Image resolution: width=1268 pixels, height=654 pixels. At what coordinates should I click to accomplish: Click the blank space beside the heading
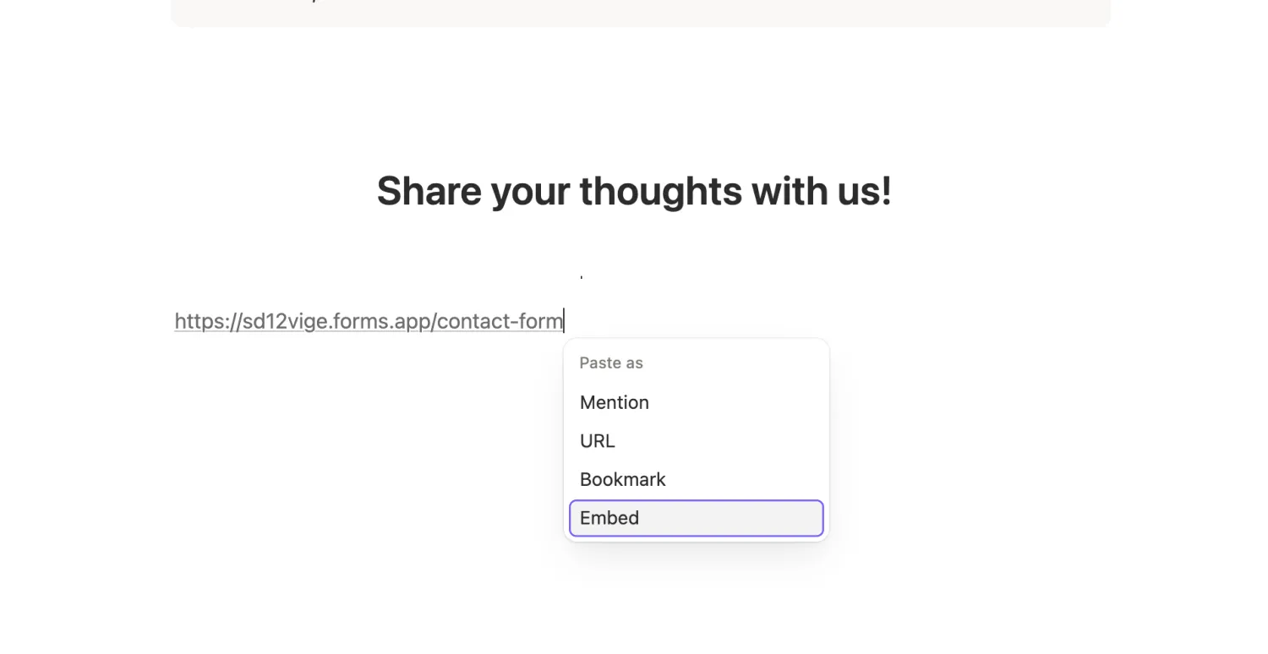(1014, 191)
